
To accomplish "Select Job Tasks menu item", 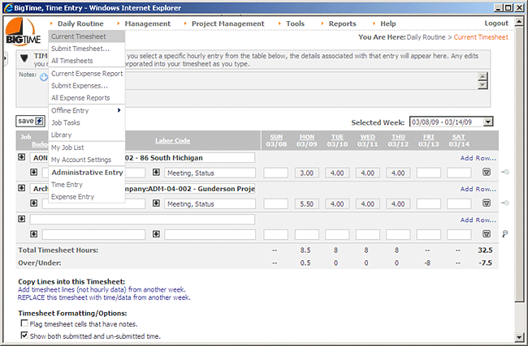I will [x=87, y=122].
